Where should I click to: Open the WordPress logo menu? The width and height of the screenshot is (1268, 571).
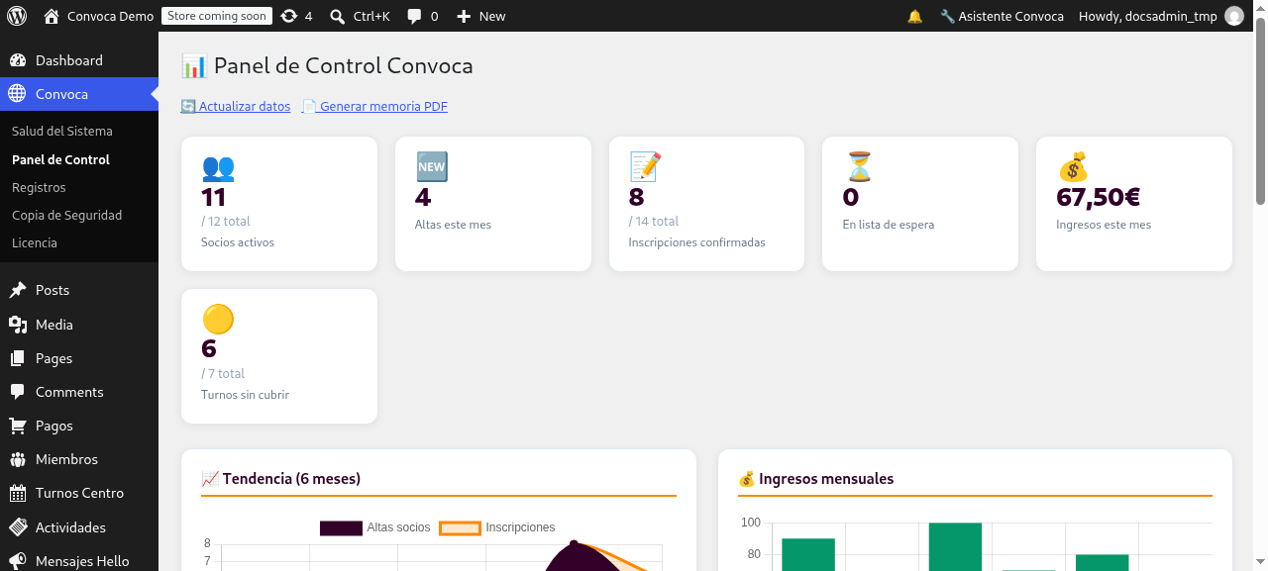click(17, 16)
